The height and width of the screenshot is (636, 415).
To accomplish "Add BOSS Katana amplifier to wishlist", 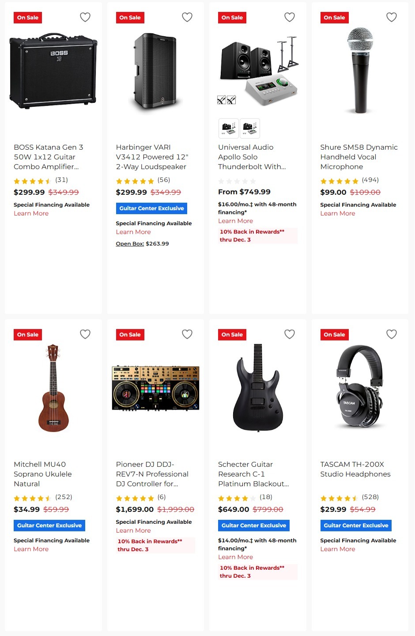I will coord(85,17).
